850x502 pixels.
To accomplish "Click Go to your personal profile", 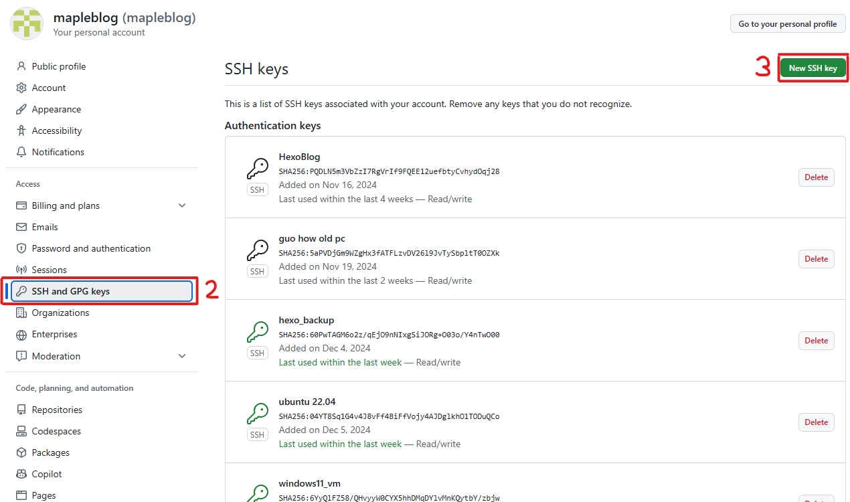I will click(x=787, y=23).
